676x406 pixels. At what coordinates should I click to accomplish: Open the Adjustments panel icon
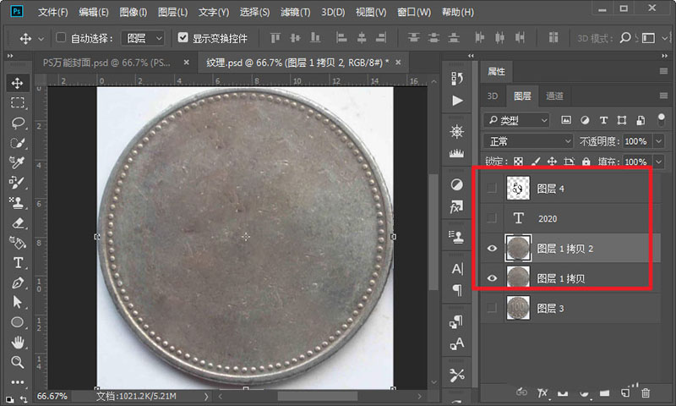pyautogui.click(x=457, y=184)
